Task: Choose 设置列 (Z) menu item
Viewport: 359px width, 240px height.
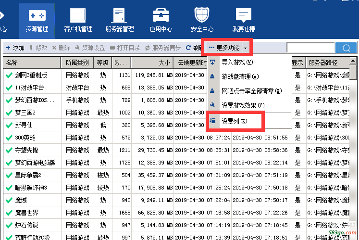Action: (249, 121)
